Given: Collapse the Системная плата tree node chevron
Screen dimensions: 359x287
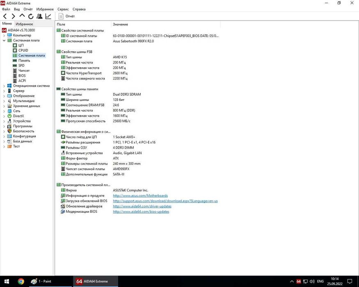Looking at the screenshot, I should pos(4,41).
